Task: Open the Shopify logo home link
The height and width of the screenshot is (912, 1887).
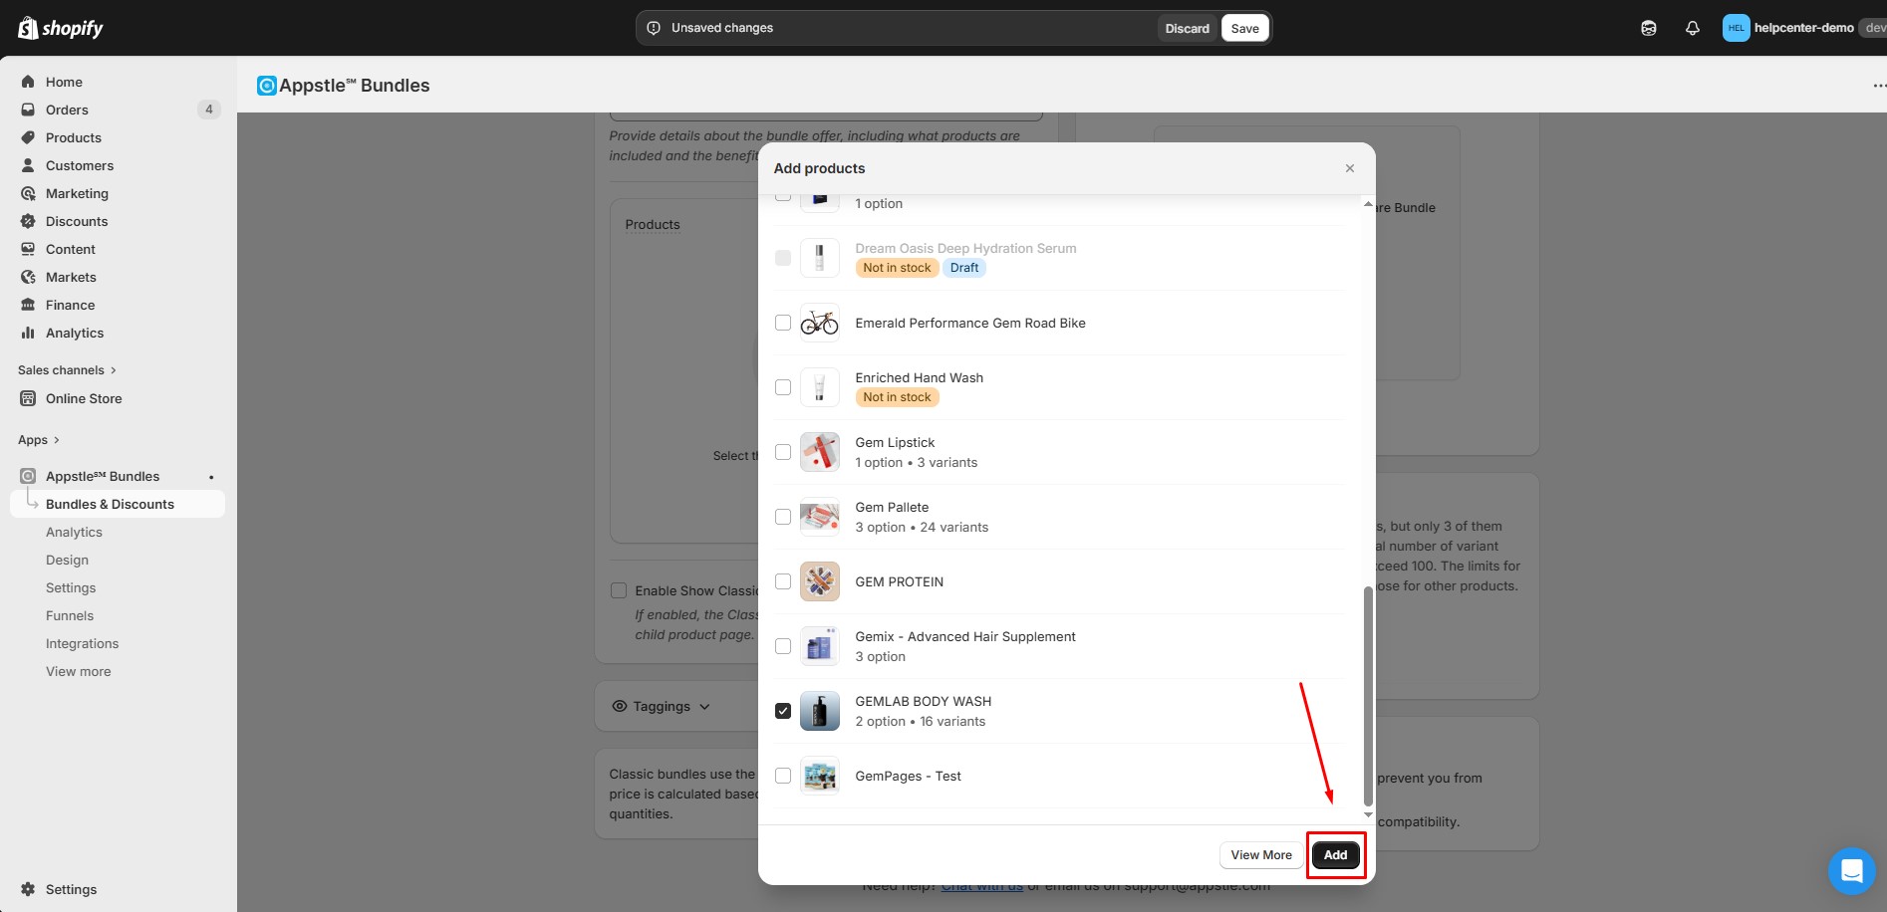Action: tap(61, 28)
